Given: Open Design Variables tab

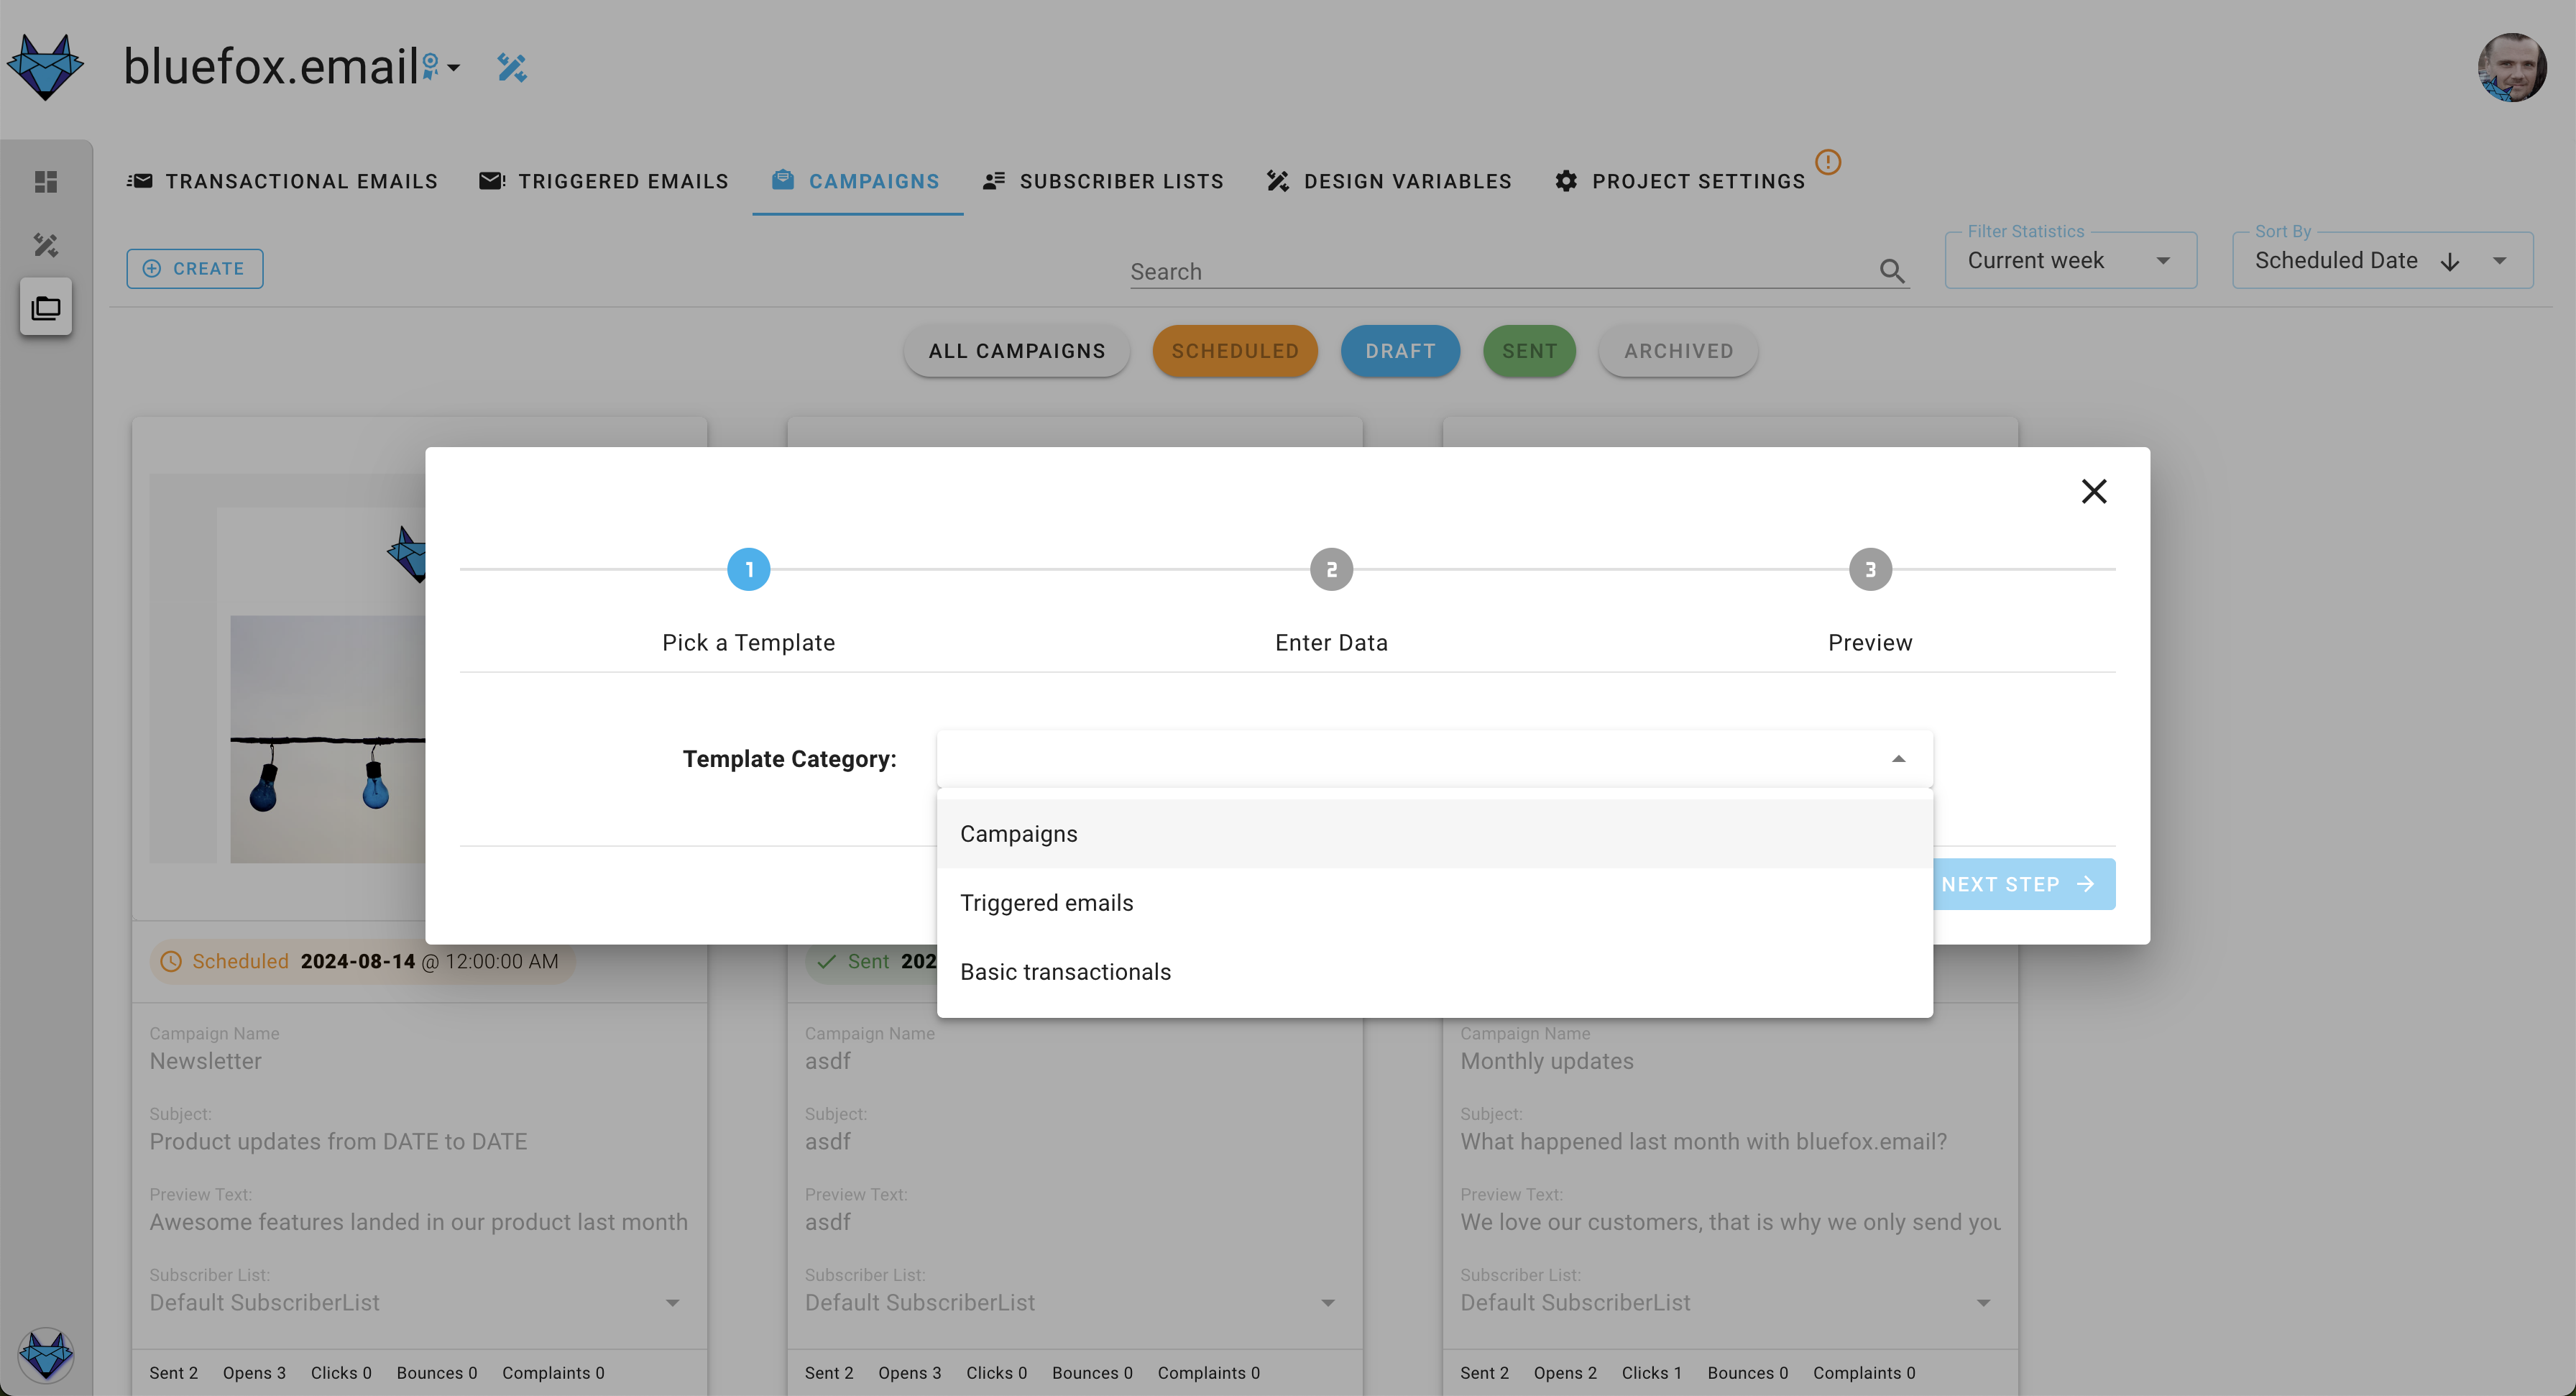Looking at the screenshot, I should [1389, 181].
